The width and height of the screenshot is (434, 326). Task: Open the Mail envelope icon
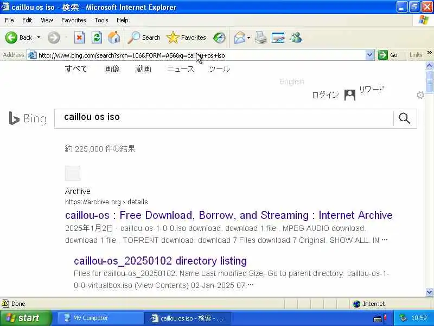pos(239,37)
